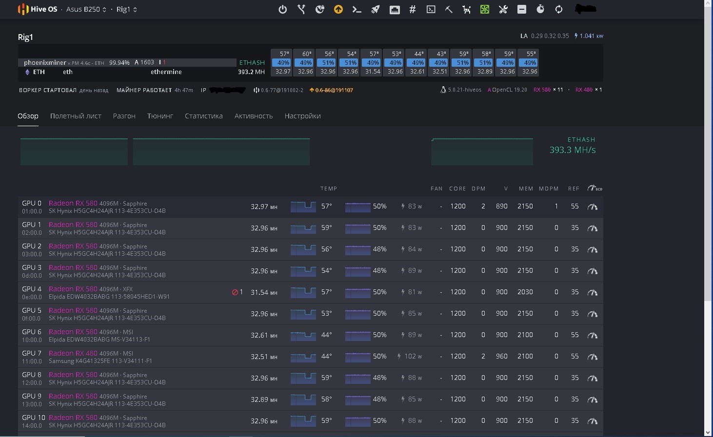The image size is (713, 437).
Task: Click the rocket flight sheet icon
Action: pos(376,9)
